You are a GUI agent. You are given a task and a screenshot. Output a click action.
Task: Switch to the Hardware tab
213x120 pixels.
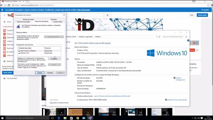[54, 19]
